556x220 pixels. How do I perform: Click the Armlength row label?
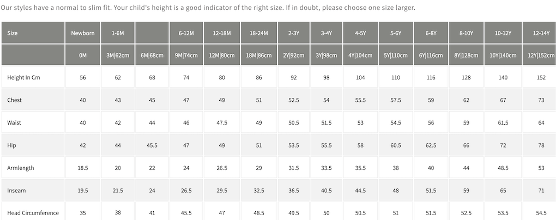coord(21,168)
